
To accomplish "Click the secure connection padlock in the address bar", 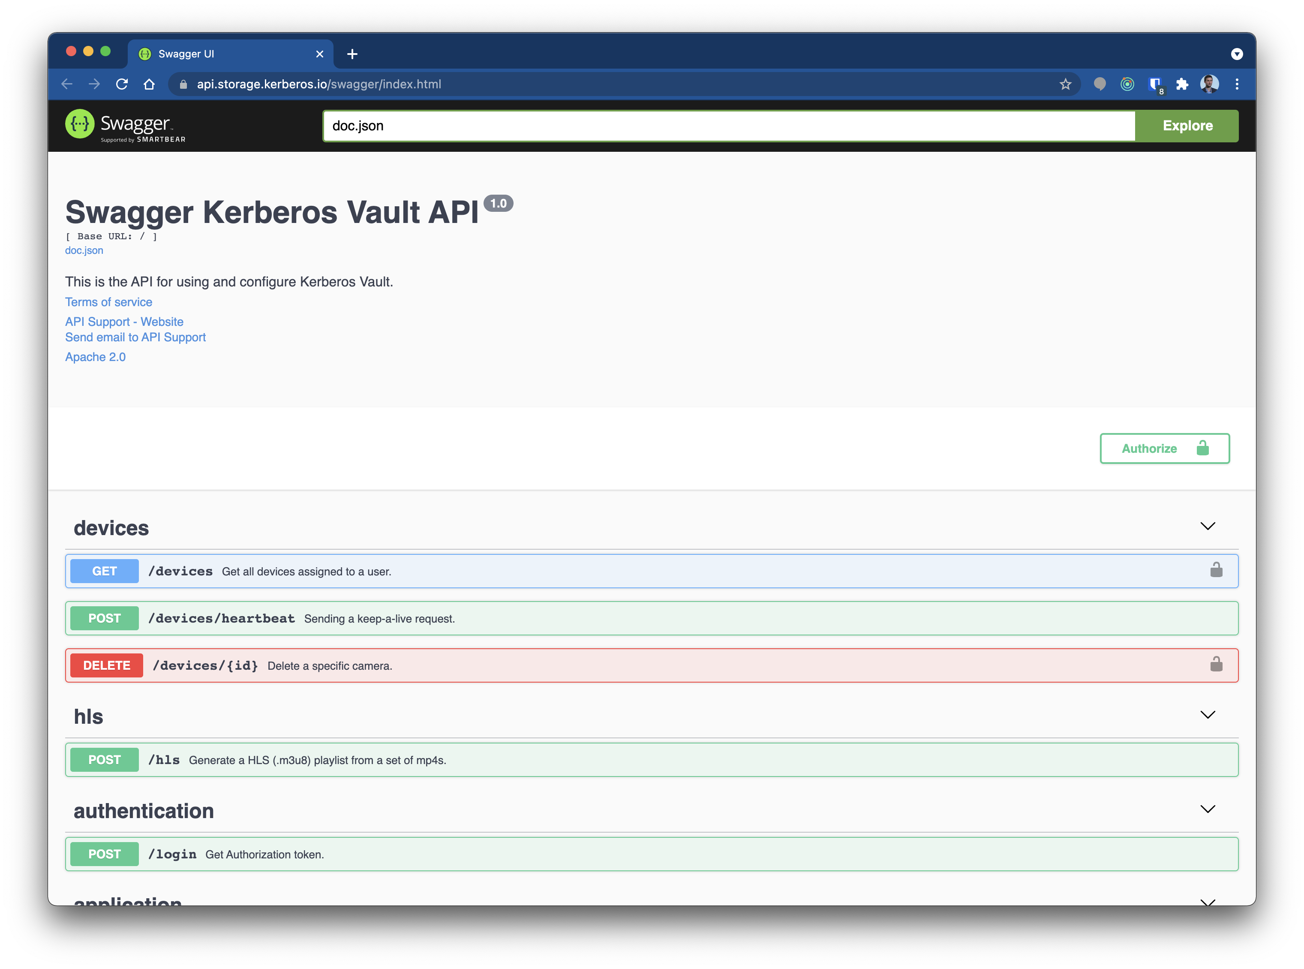I will pyautogui.click(x=183, y=84).
